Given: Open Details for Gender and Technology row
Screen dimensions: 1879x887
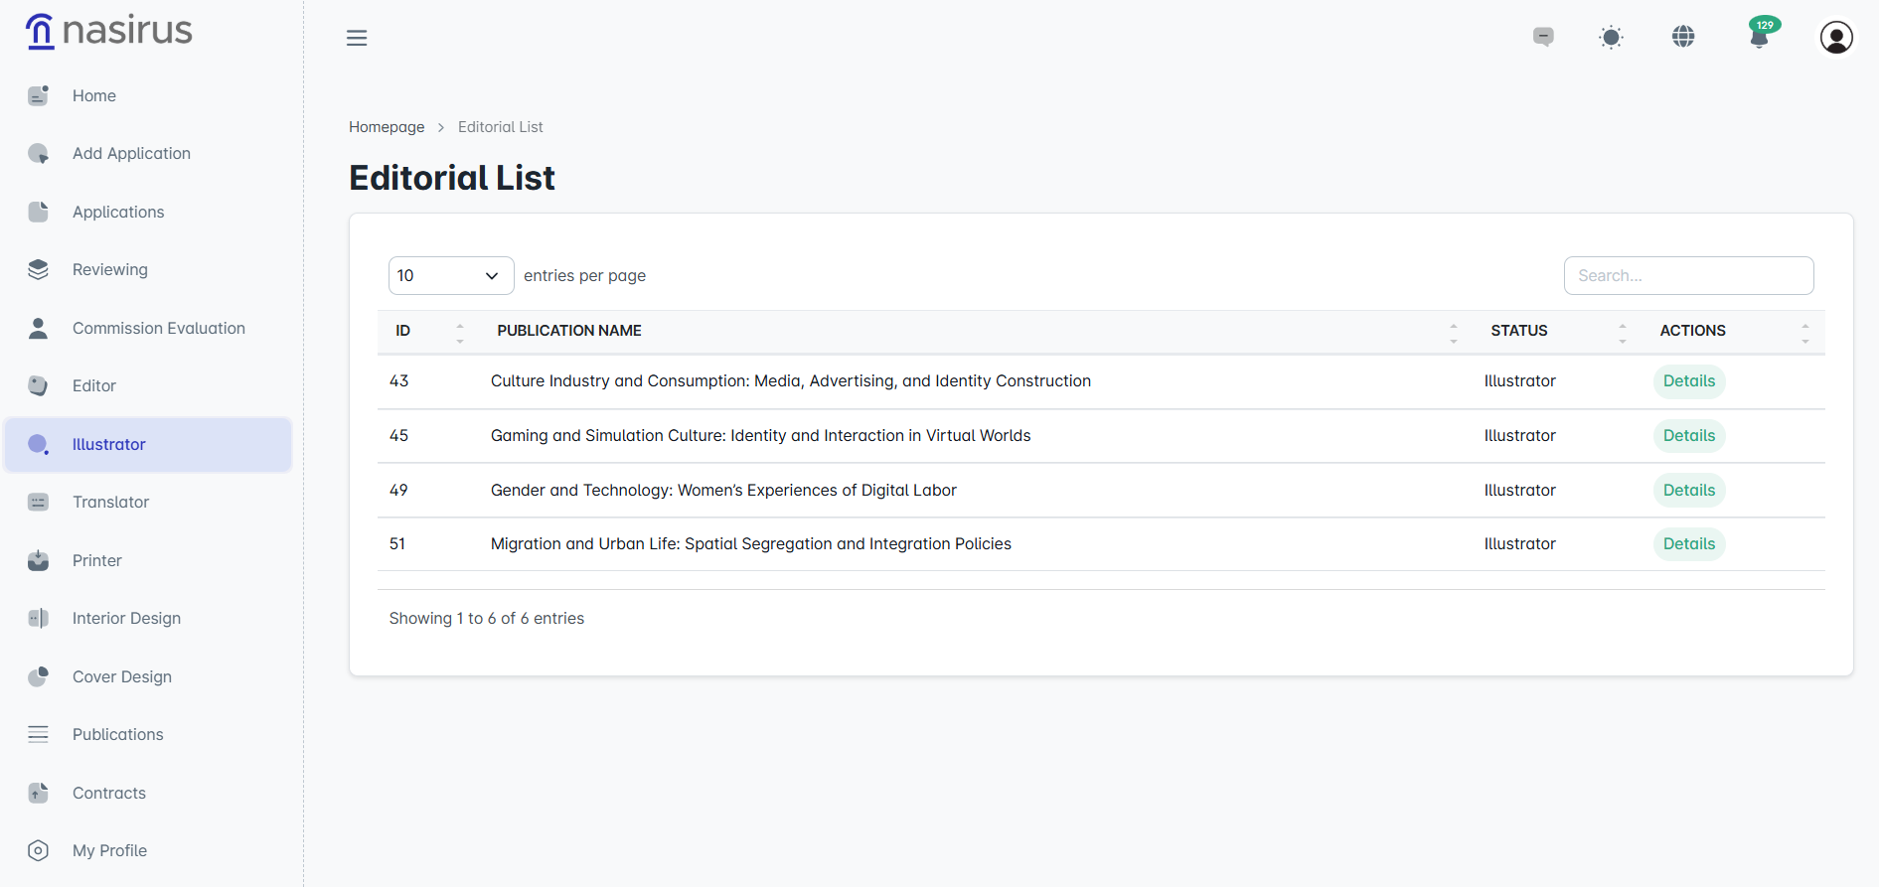Looking at the screenshot, I should pyautogui.click(x=1688, y=491).
